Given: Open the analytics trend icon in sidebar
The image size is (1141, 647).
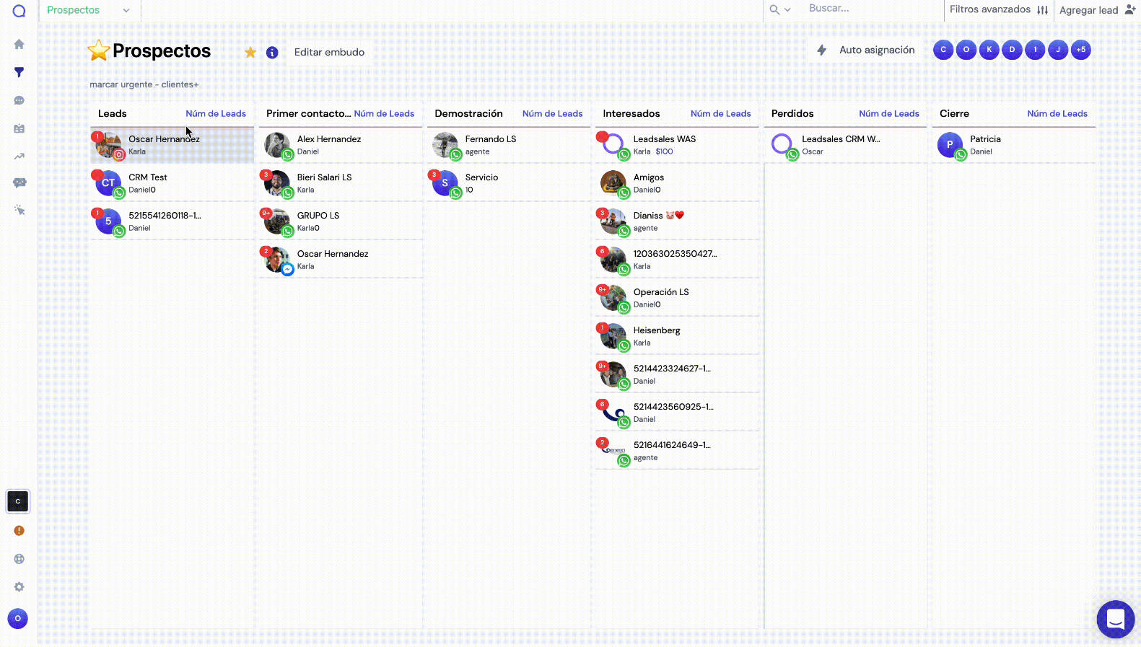Looking at the screenshot, I should [19, 157].
